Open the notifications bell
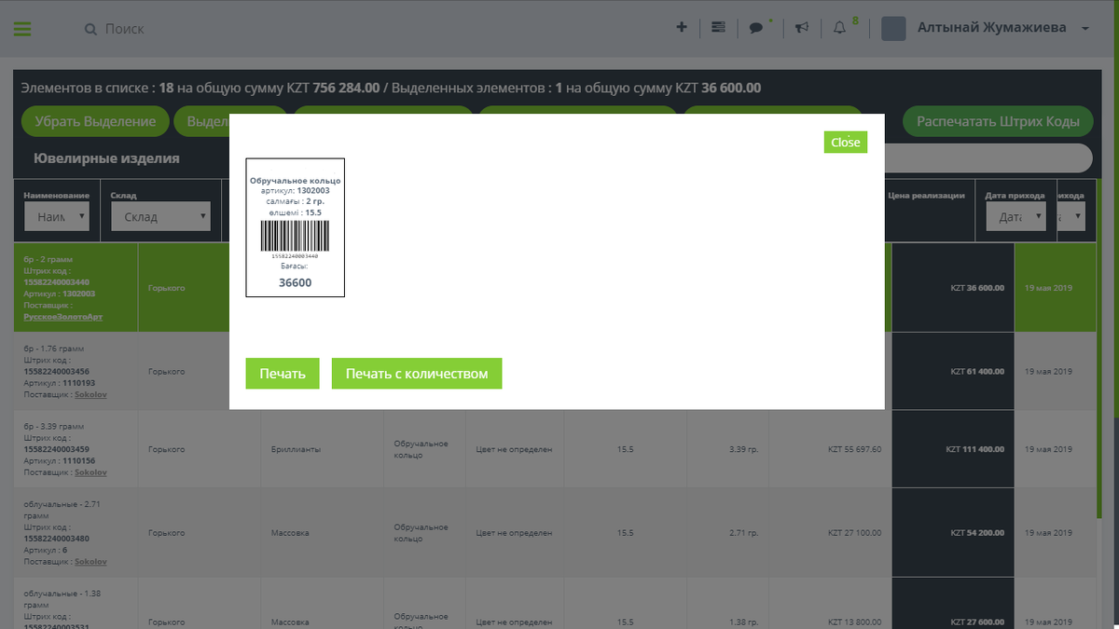The image size is (1119, 629). [839, 28]
